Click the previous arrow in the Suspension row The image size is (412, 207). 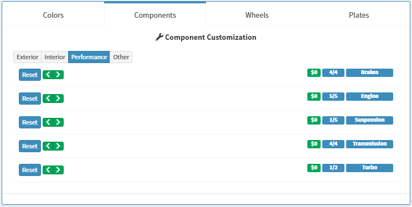48,122
